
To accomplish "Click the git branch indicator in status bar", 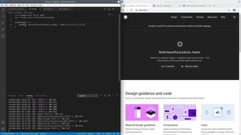I will [8, 133].
